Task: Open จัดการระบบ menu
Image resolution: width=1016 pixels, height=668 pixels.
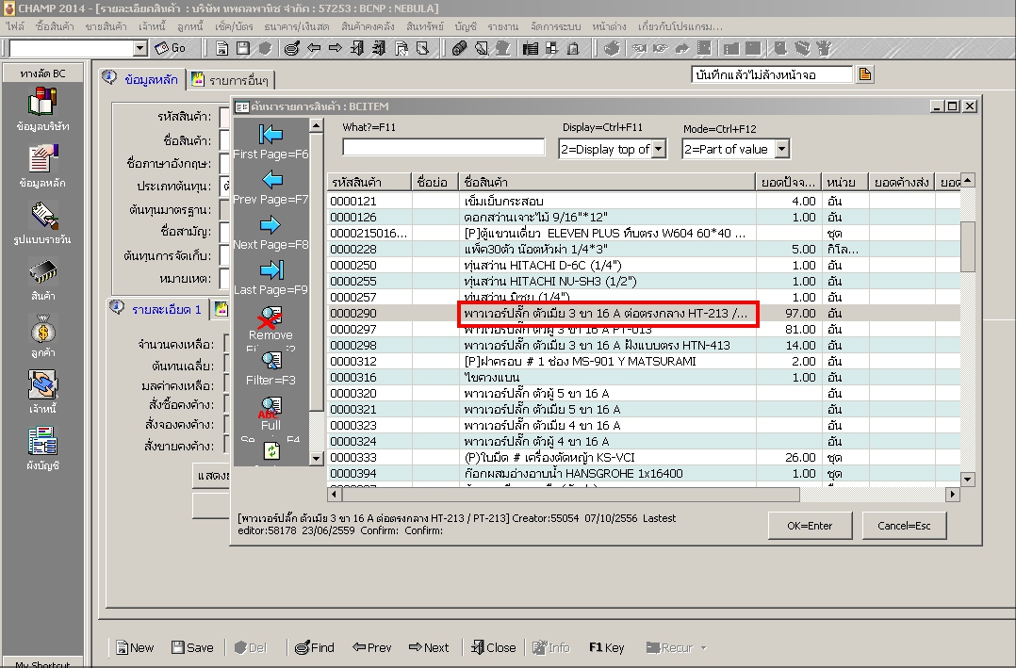Action: click(x=555, y=26)
